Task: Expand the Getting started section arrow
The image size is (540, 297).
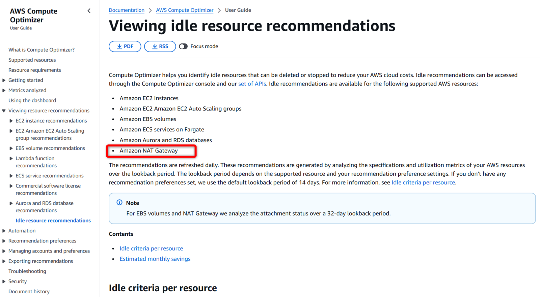Action: coord(4,80)
